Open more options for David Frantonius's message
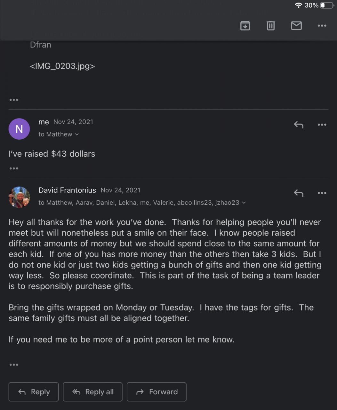 click(322, 193)
